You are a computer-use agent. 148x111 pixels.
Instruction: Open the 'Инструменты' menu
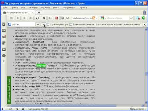tap(69, 8)
